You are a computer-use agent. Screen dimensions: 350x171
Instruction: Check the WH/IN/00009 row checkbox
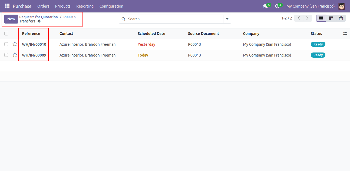point(6,55)
